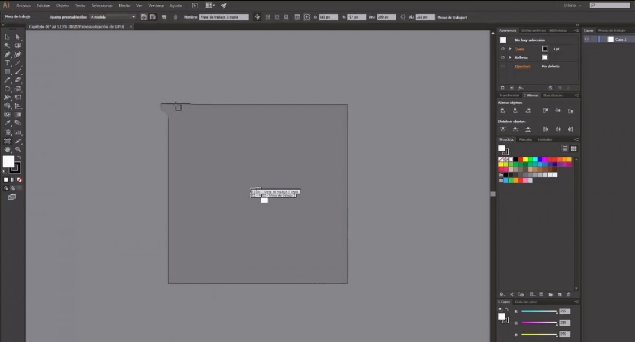Viewport: 635px width, 342px height.
Task: Click the horizontal align center icon
Action: (515, 111)
